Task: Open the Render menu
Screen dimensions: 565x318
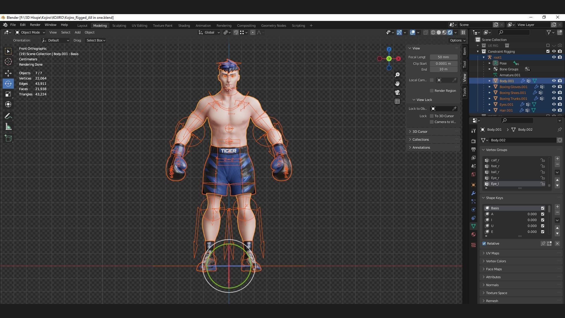Action: click(35, 25)
